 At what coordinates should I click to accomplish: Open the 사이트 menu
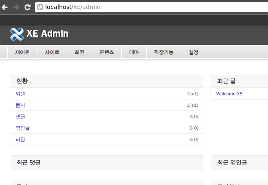click(x=52, y=52)
